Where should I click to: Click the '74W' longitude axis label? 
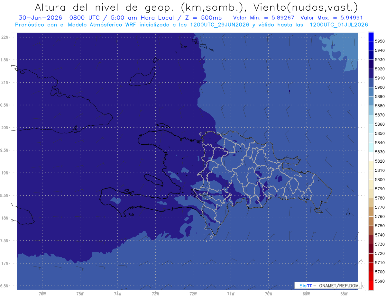point(117,294)
